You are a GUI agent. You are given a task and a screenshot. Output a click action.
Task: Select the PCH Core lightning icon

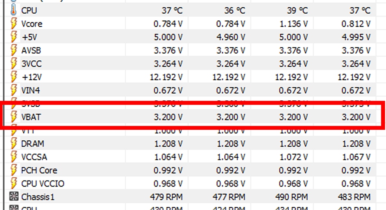tap(14, 170)
